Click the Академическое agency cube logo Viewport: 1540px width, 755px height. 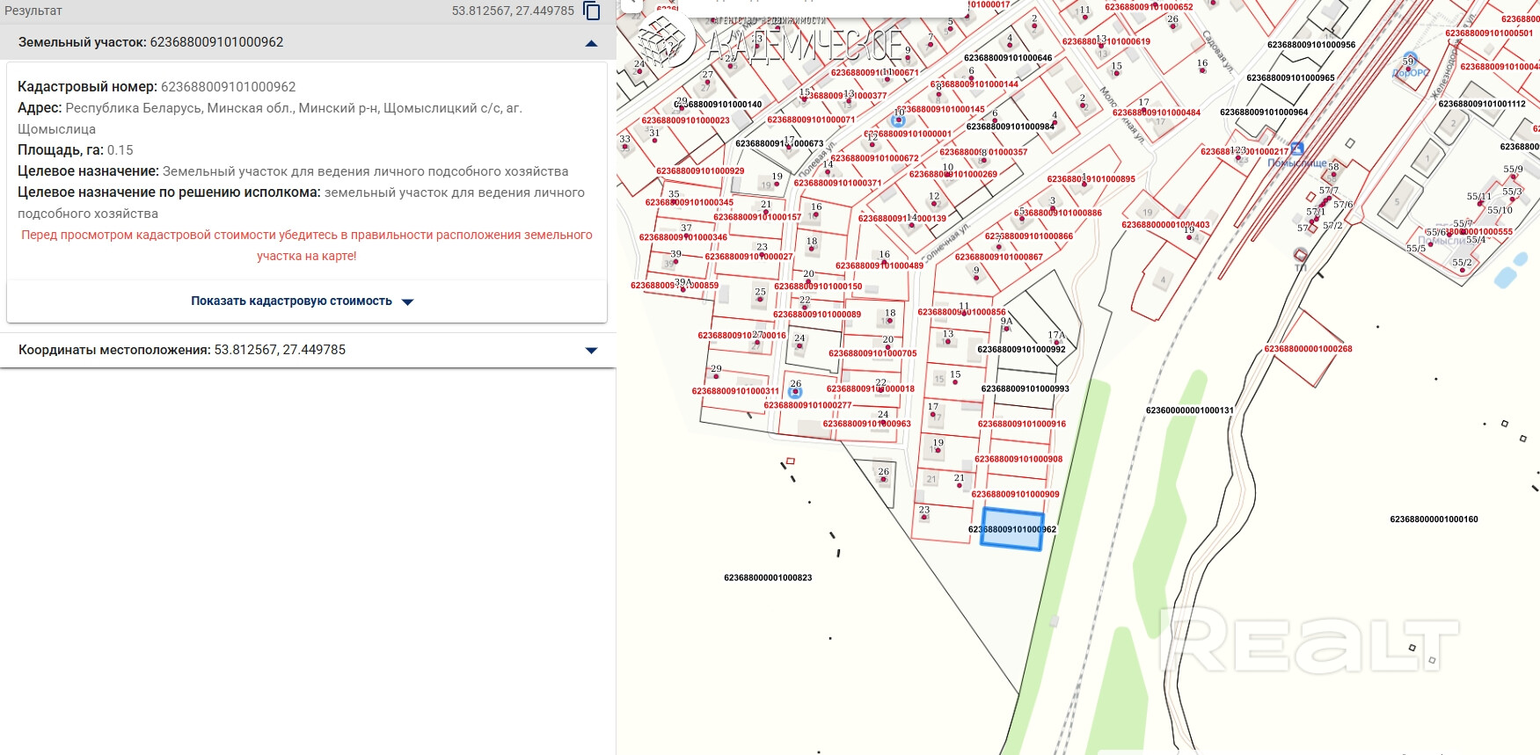click(664, 40)
